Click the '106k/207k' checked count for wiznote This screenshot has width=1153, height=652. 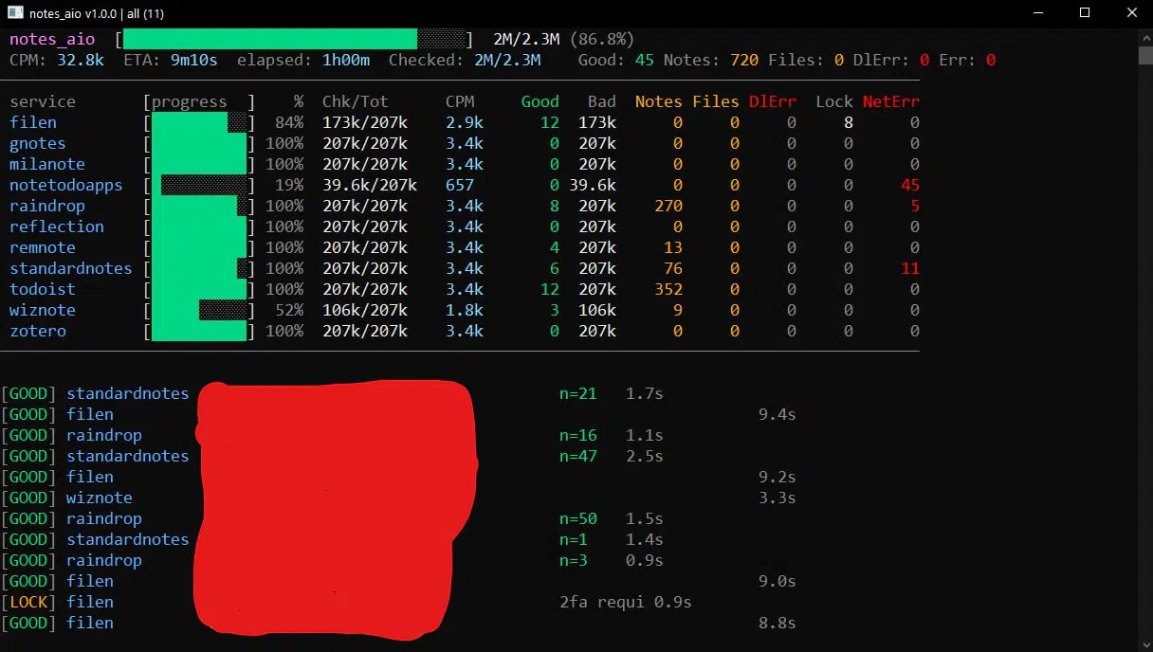[x=365, y=310]
